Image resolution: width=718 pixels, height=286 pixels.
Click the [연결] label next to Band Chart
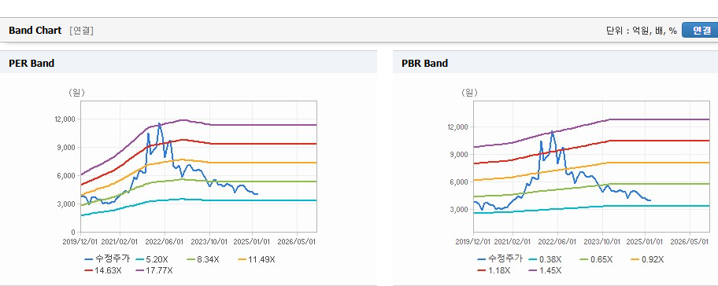pos(82,31)
